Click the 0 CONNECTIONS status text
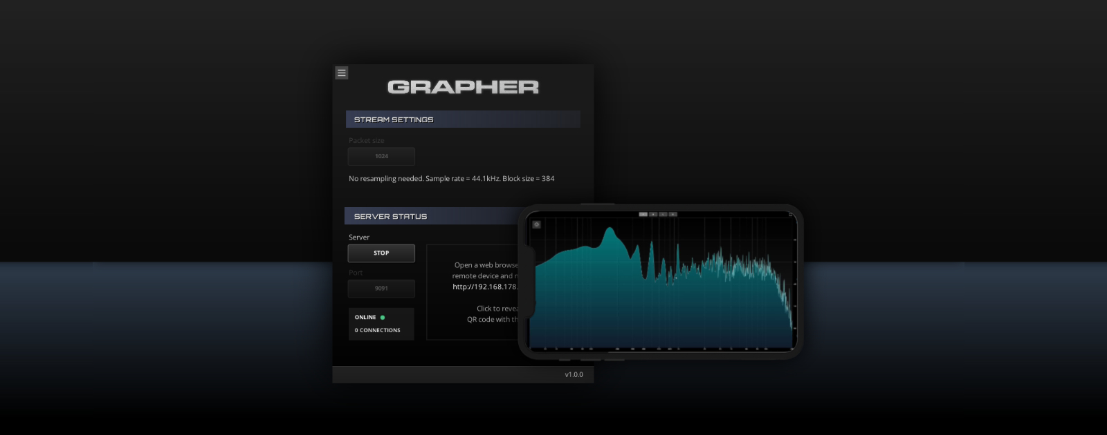Screen dimensions: 1107x435 pos(377,331)
